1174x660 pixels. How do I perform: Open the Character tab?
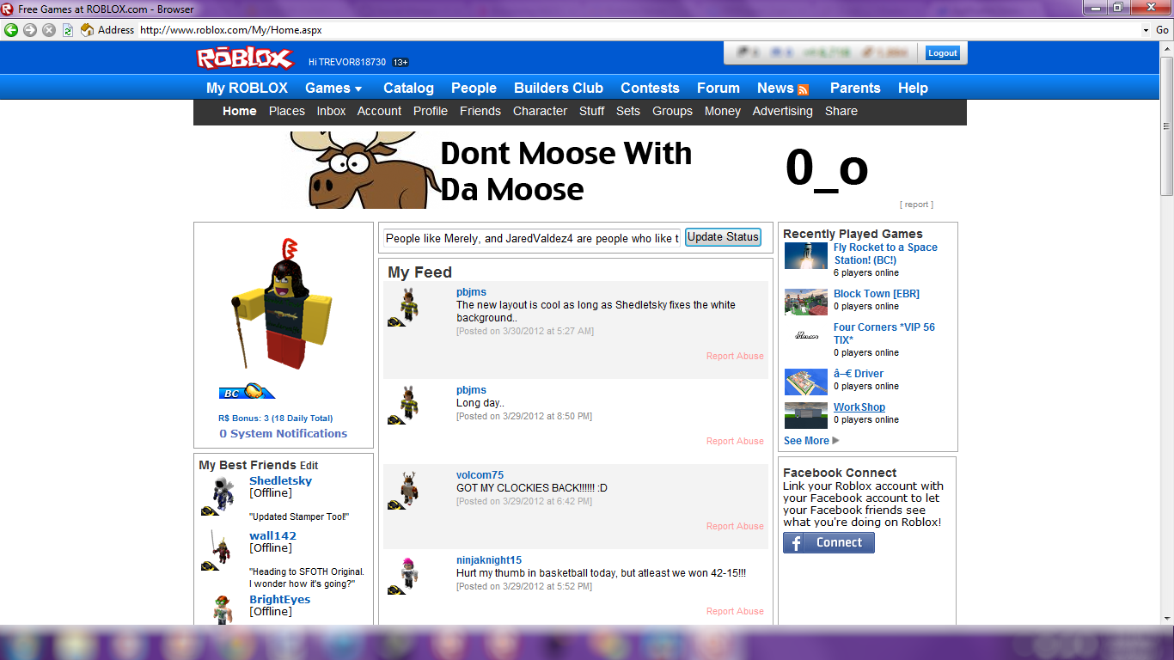(540, 111)
